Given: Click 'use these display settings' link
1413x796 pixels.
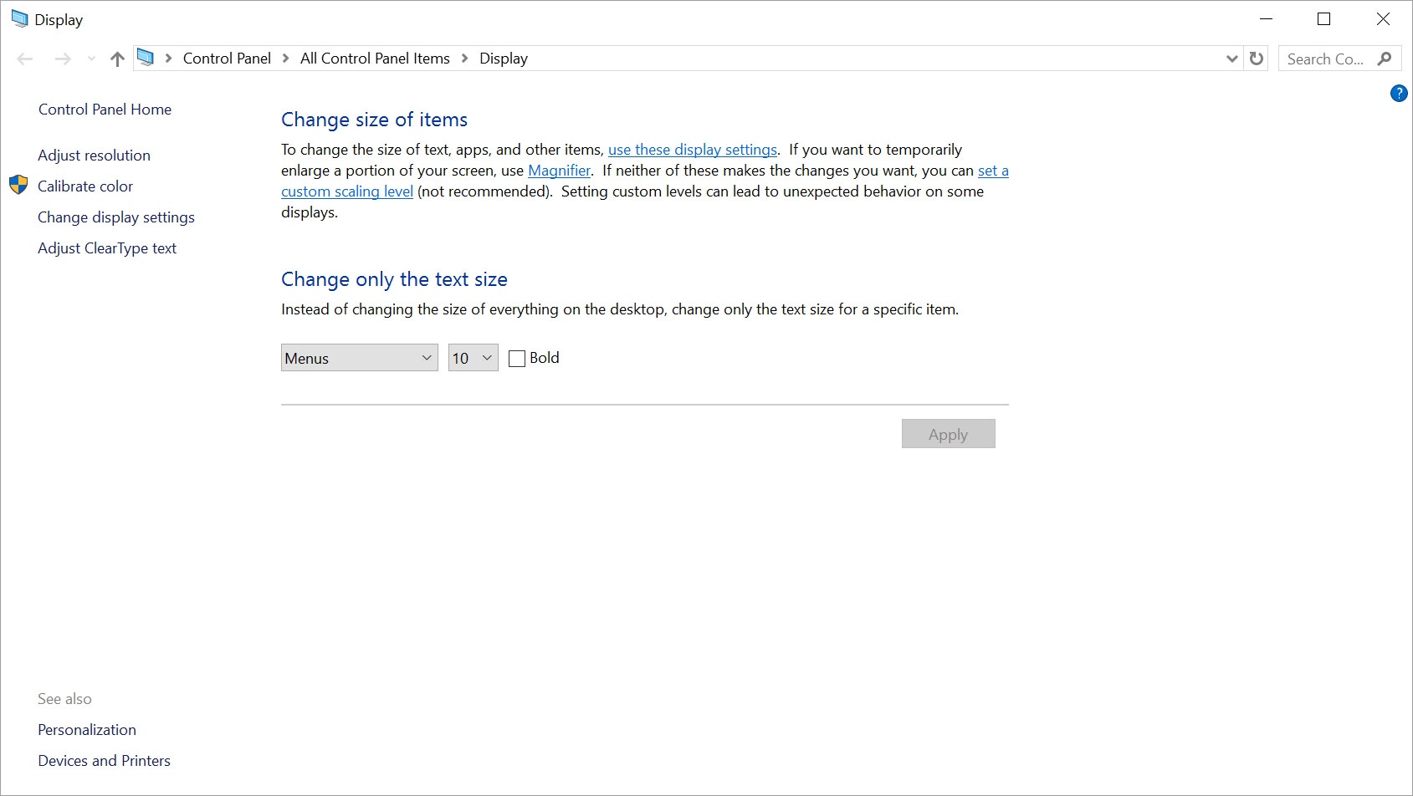Looking at the screenshot, I should pyautogui.click(x=692, y=150).
